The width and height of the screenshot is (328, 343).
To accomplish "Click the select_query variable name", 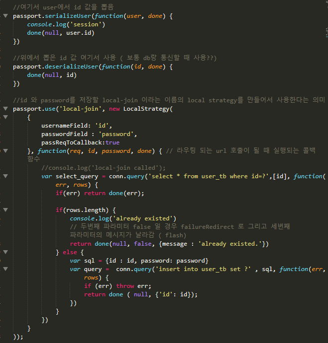I will click(77, 176).
